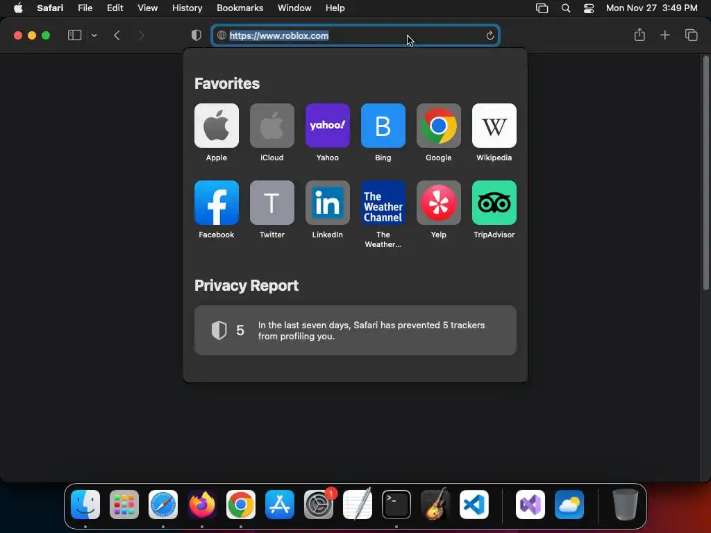Open the Window menu

pos(294,8)
